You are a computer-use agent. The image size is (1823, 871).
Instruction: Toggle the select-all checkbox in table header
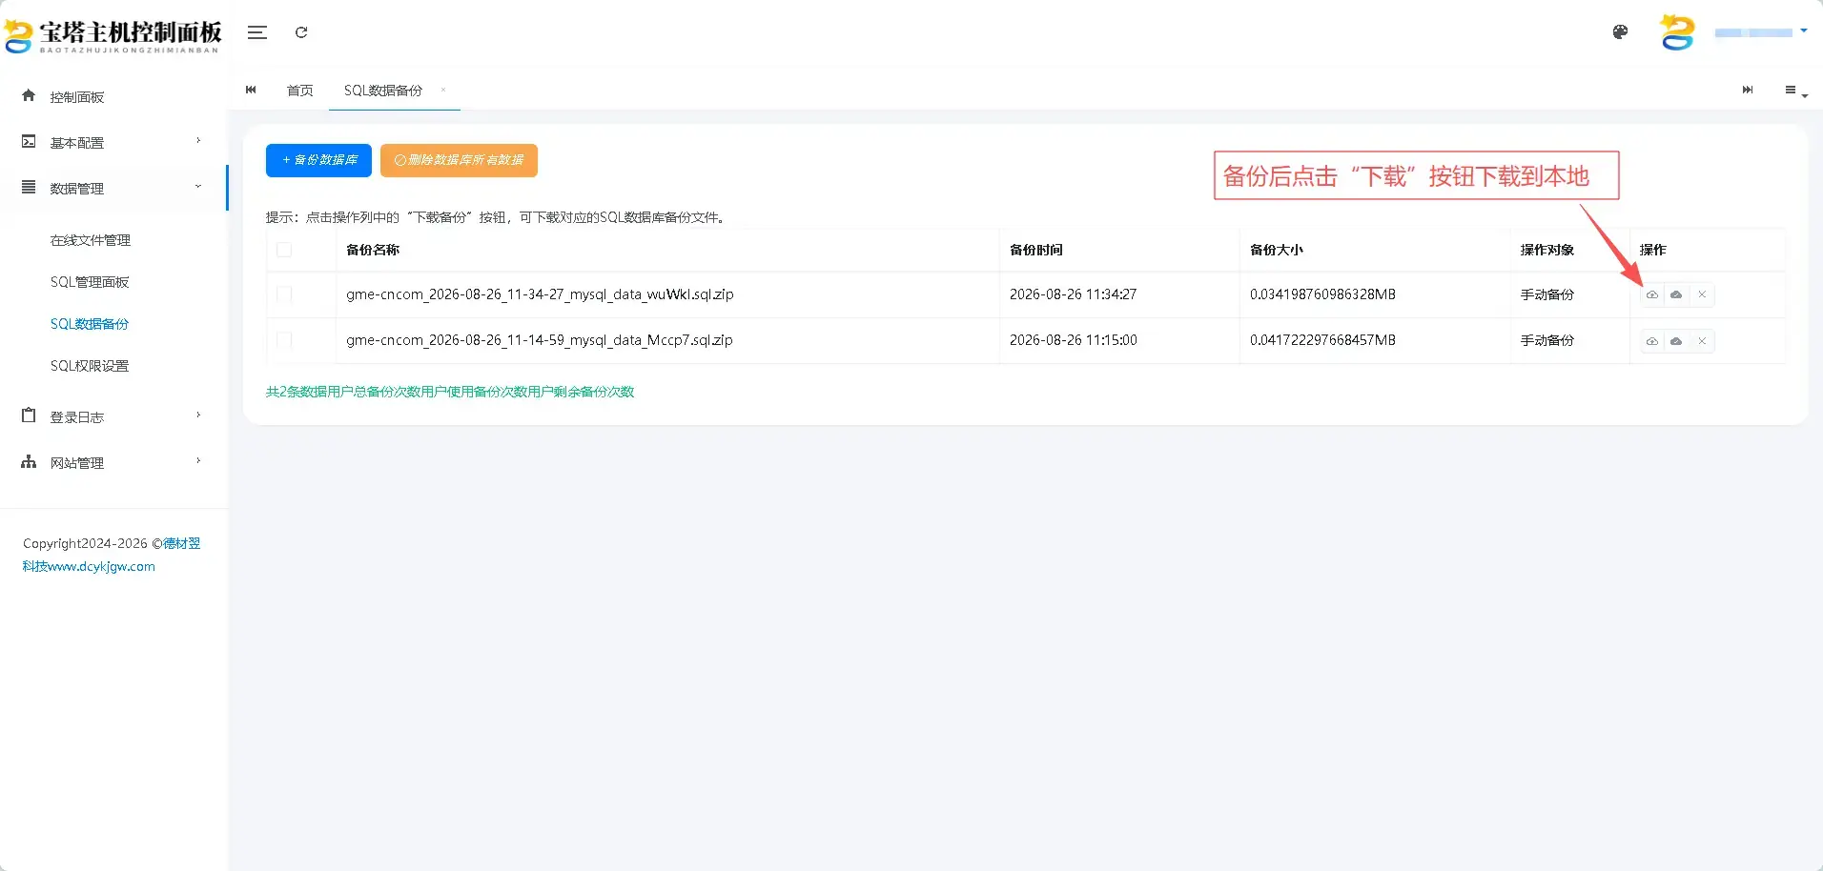[284, 250]
